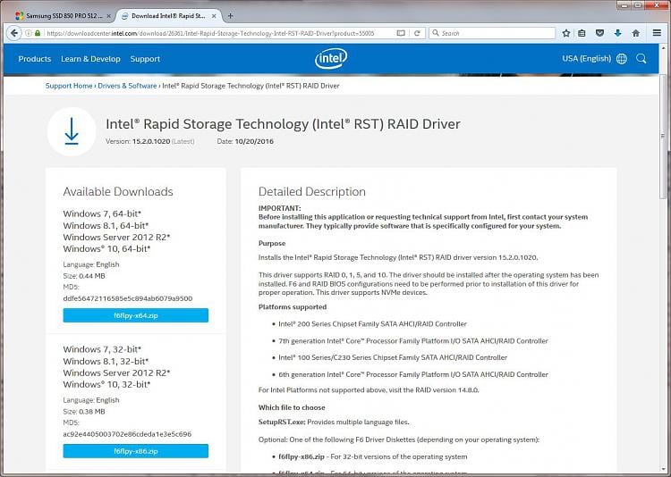The image size is (671, 477).
Task: Click the x86 MD5 hash ac92e4405003702e86cdeda1e3e5c696
Action: click(127, 434)
